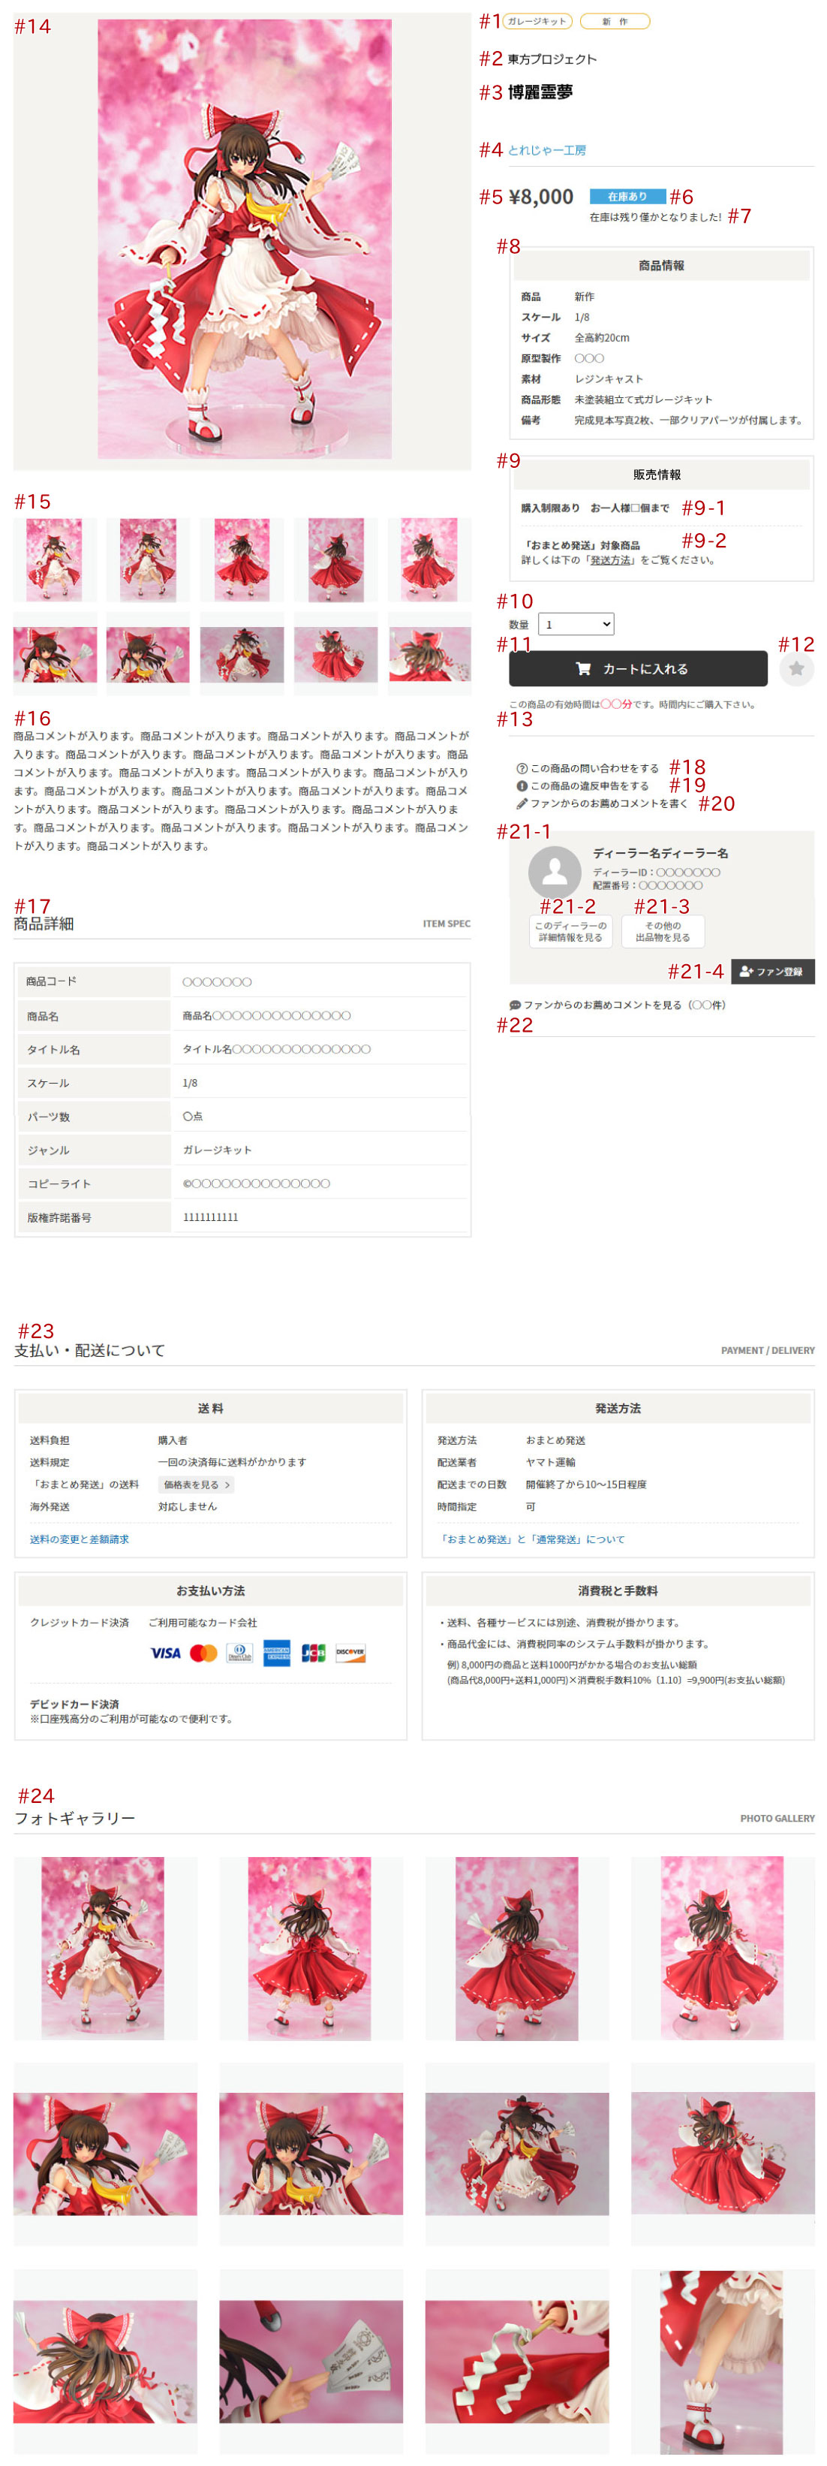
Task: Select the ガレージキット category tag
Action: 537,21
